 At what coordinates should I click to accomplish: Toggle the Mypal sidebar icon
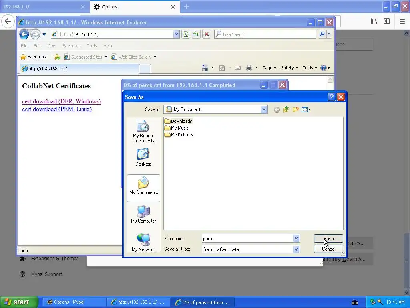click(387, 21)
